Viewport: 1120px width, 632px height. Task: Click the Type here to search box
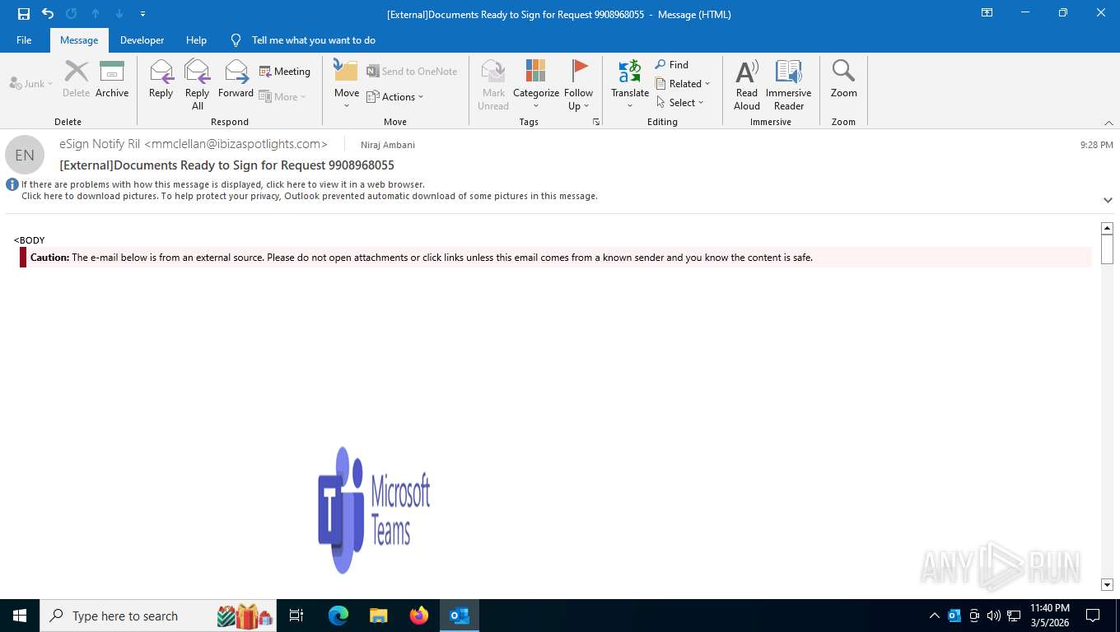tap(158, 616)
